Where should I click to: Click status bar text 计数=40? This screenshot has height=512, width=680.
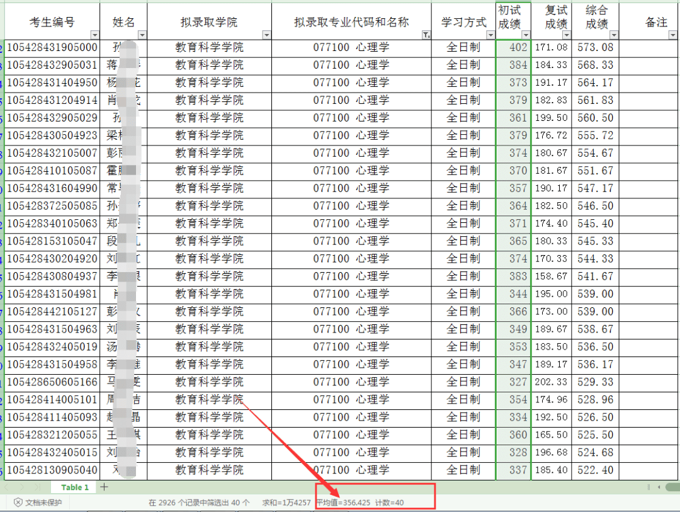pyautogui.click(x=390, y=503)
